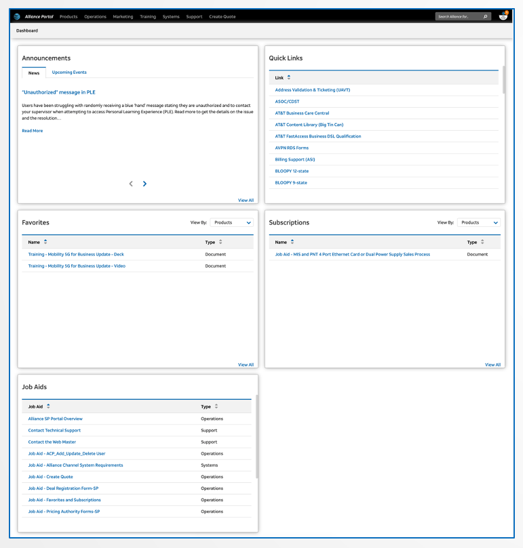Open Subscriptions View By Products dropdown
Viewport: 523px width, 548px height.
(x=478, y=223)
